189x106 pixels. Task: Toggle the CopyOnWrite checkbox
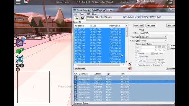coord(136,57)
